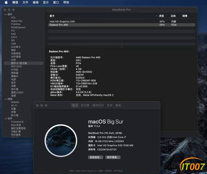Select 内存 in the sidebar
The height and width of the screenshot is (174, 207).
click(13, 60)
